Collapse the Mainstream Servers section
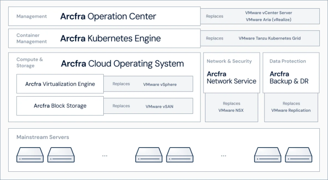Screen dimensions: 328x180 43,137
